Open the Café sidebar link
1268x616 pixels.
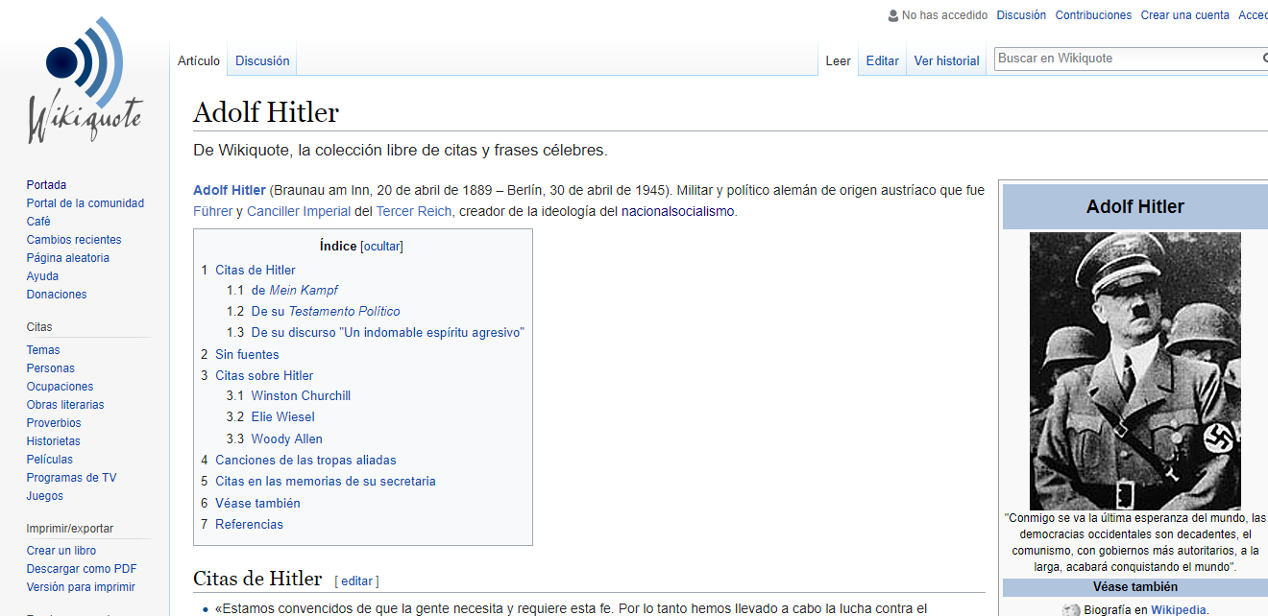[x=38, y=222]
